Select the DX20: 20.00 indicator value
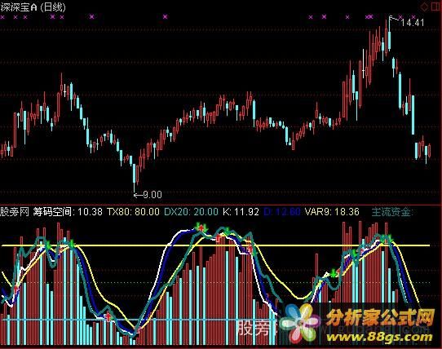 (x=191, y=211)
